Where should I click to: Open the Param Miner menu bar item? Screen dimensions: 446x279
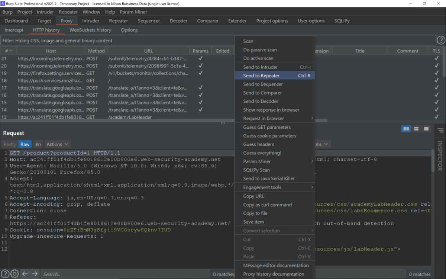pyautogui.click(x=133, y=12)
